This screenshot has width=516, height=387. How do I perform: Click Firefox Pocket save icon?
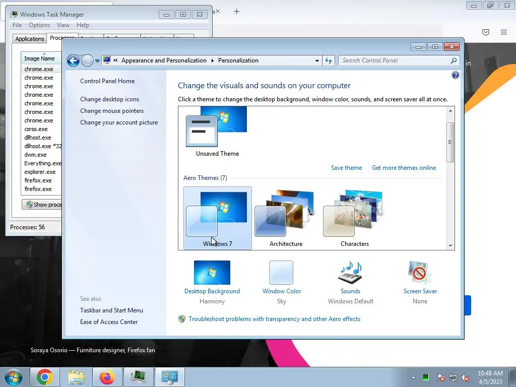pos(486,32)
